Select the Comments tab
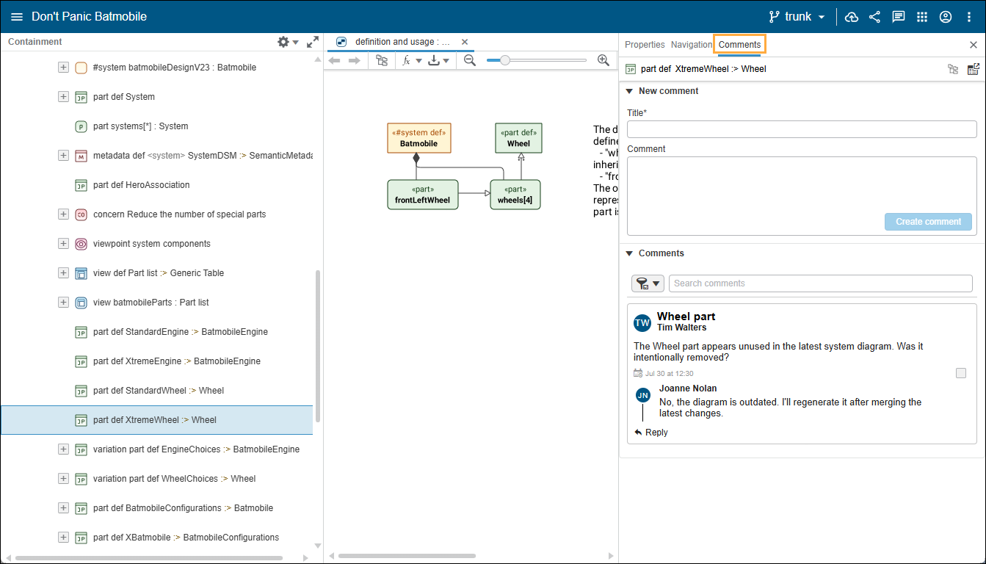The image size is (986, 564). [740, 45]
